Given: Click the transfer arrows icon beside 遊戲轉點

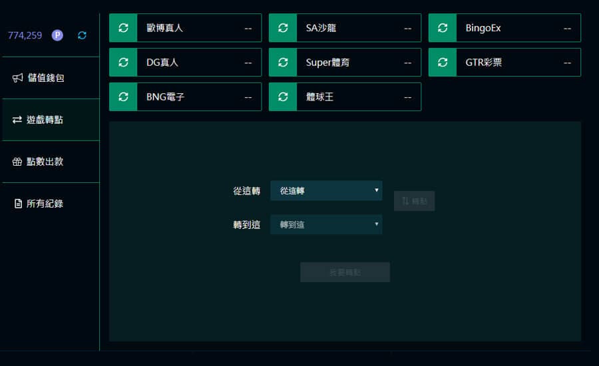Looking at the screenshot, I should coord(17,120).
